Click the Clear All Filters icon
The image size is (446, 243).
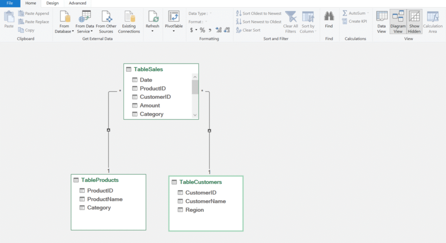[291, 17]
